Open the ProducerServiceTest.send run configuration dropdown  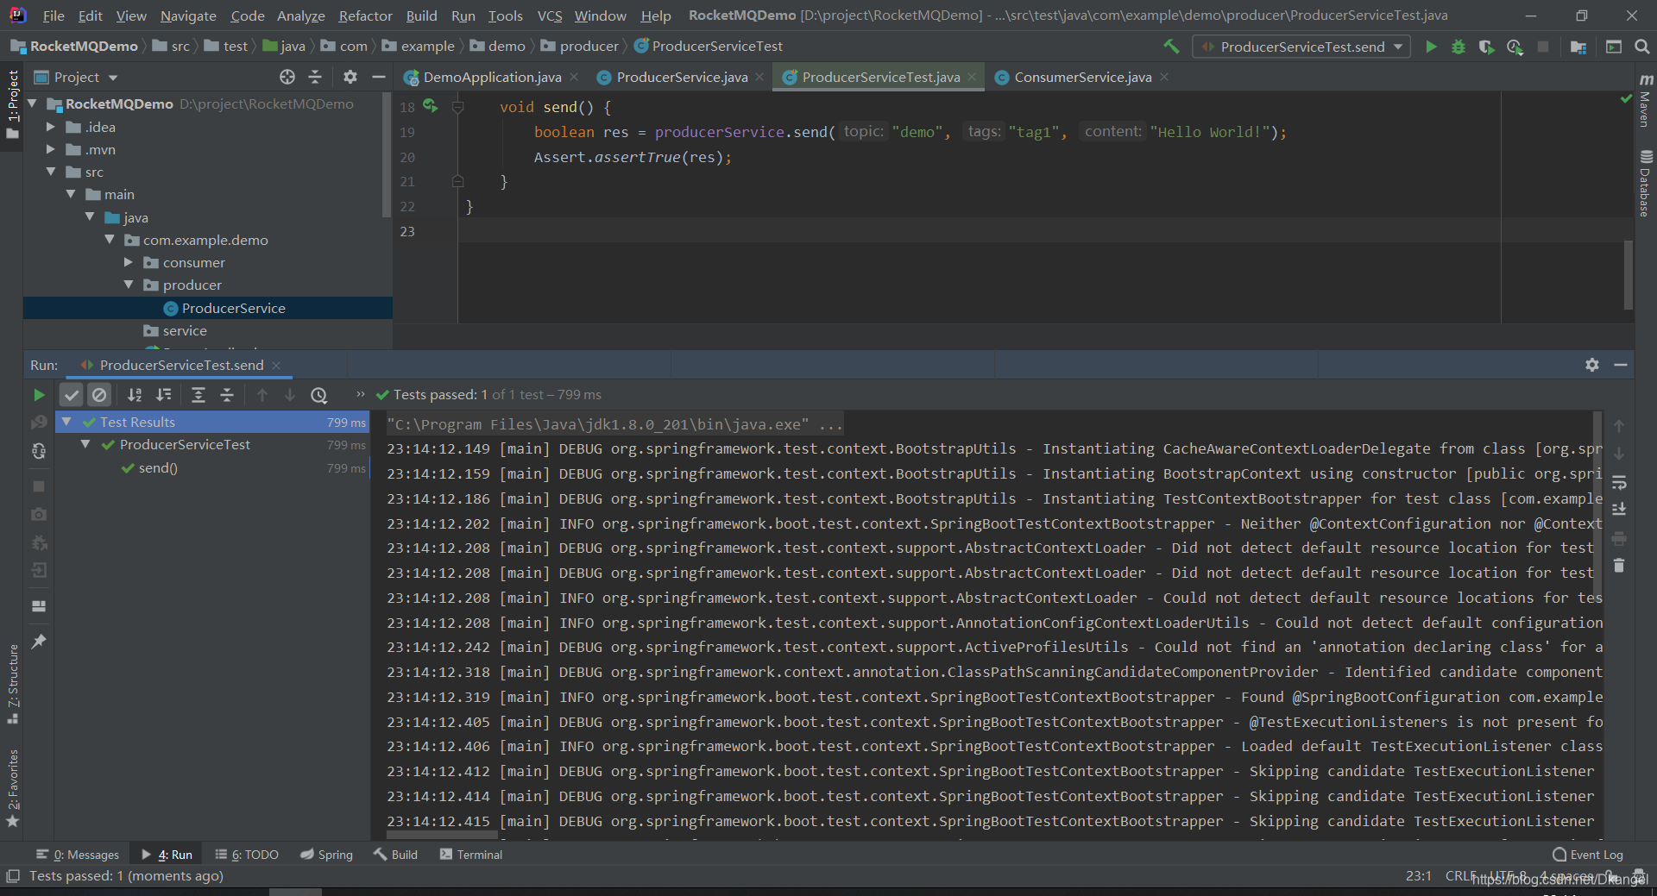1302,47
